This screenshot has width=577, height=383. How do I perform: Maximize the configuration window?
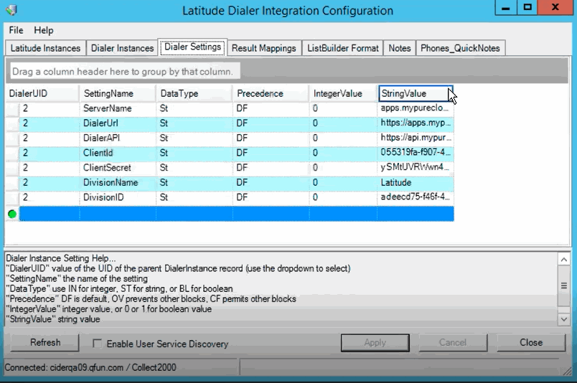point(527,7)
